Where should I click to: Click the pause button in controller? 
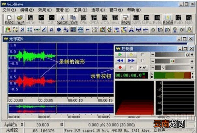(143, 61)
